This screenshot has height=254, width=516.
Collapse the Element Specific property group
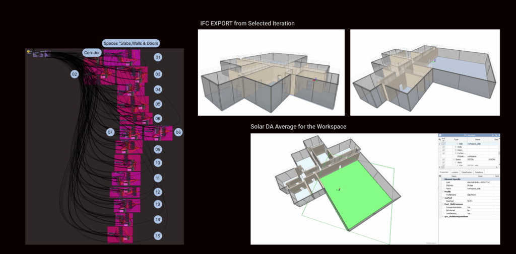pyautogui.click(x=441, y=179)
